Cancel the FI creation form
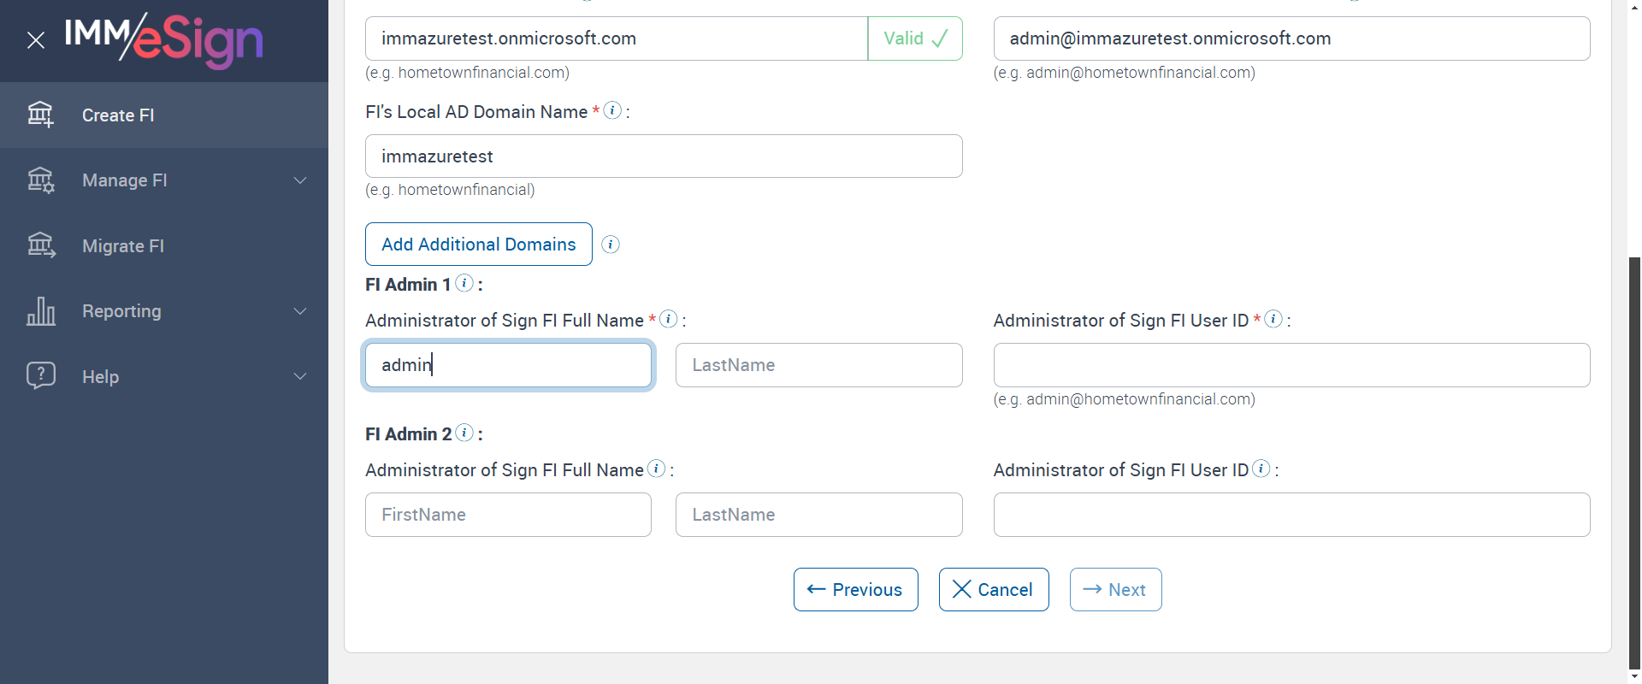Image resolution: width=1642 pixels, height=684 pixels. [993, 590]
